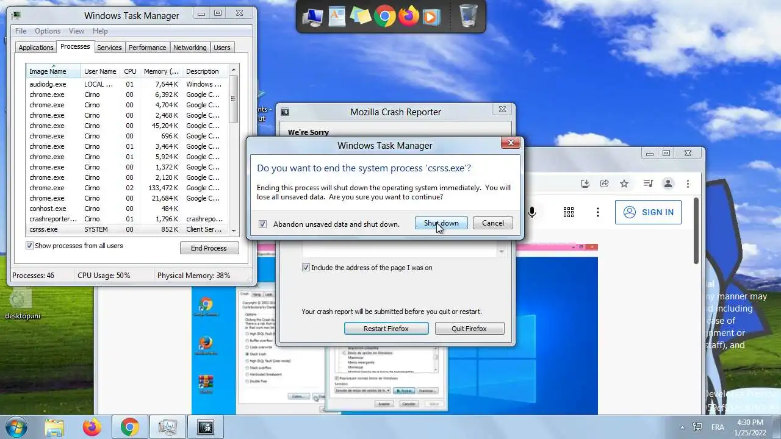Viewport: 781px width, 439px height.
Task: Bookmark the page with the star icon
Action: pyautogui.click(x=624, y=184)
